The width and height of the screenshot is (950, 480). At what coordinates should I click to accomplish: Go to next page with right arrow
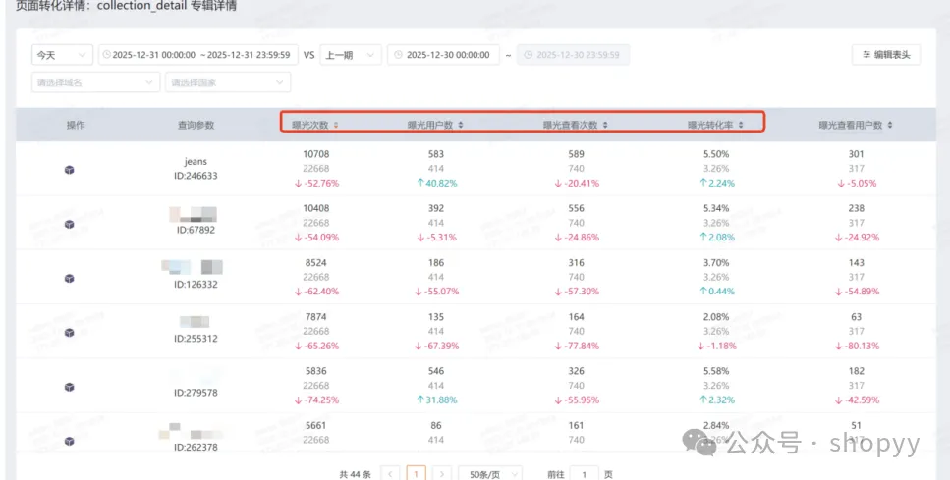point(442,474)
